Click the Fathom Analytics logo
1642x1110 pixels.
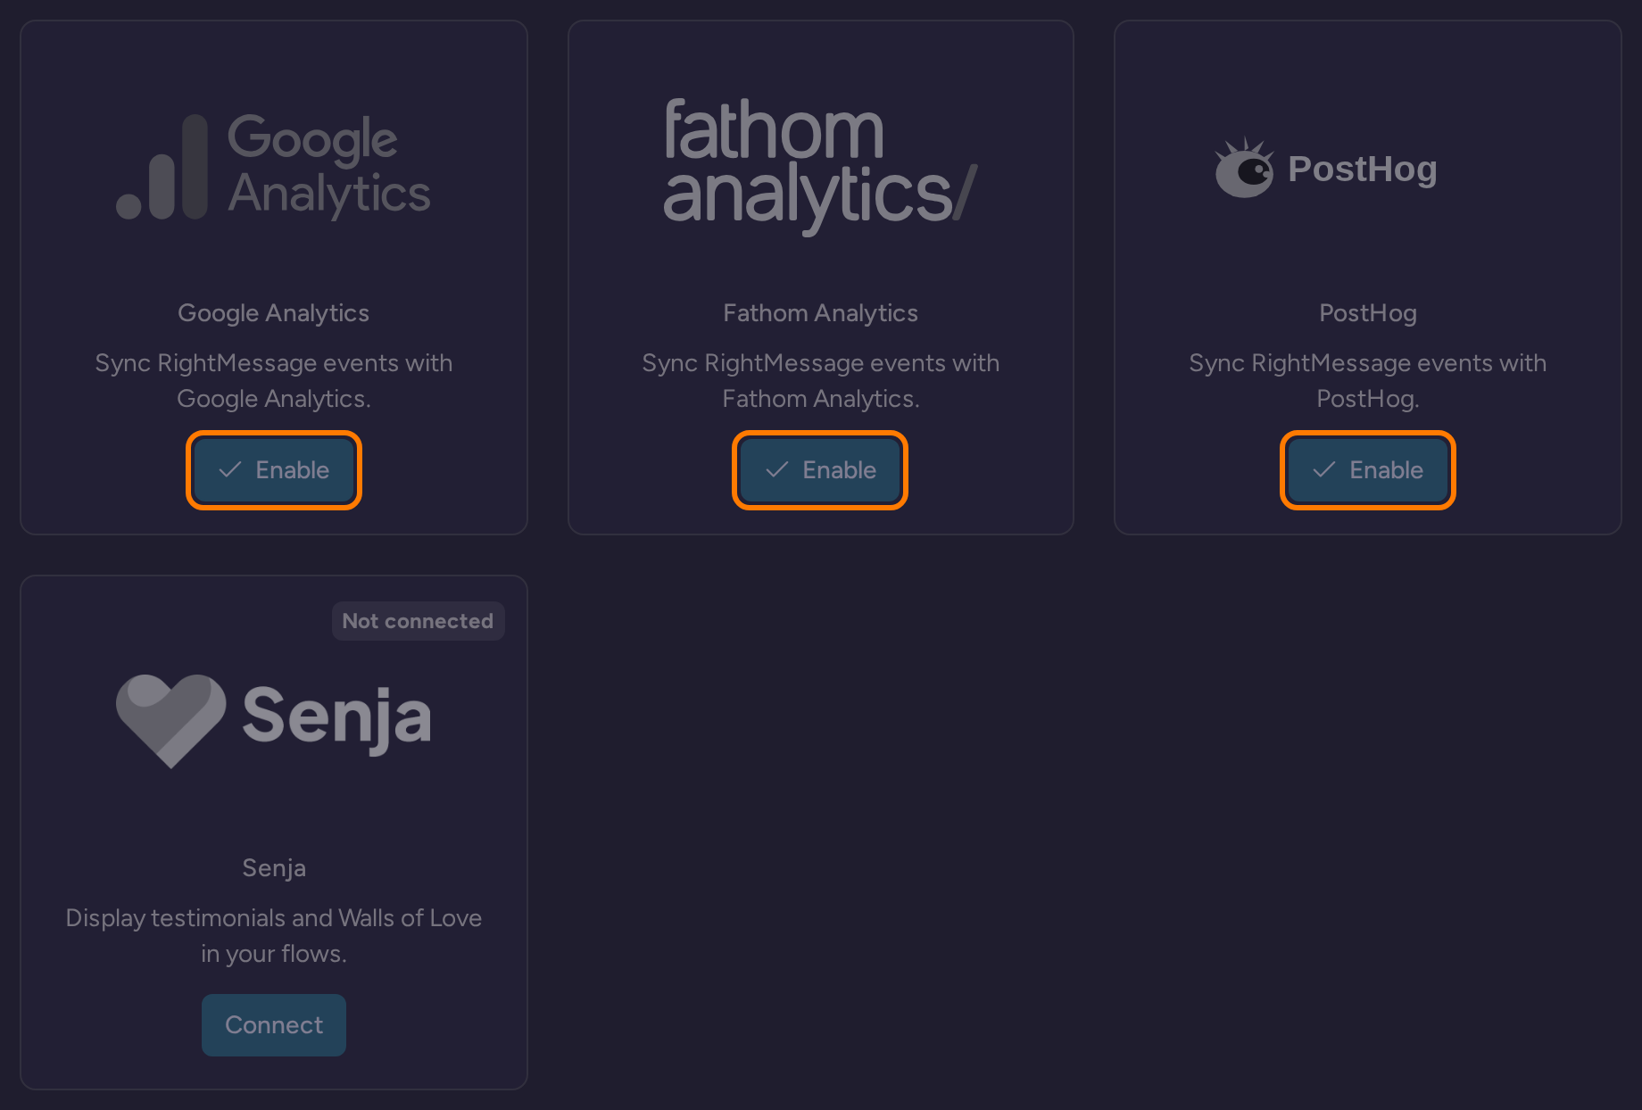(820, 167)
